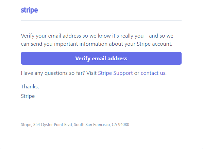Click 'South San Francisco' in the footer

pyautogui.click(x=92, y=125)
